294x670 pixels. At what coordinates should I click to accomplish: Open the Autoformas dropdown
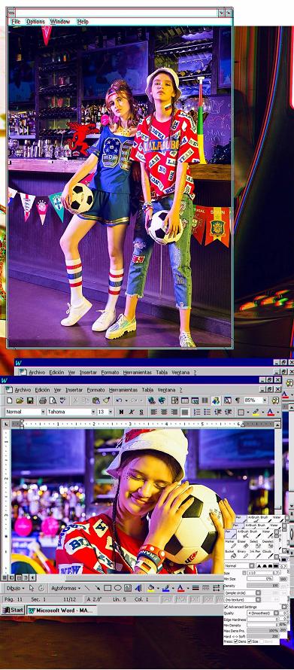click(66, 588)
